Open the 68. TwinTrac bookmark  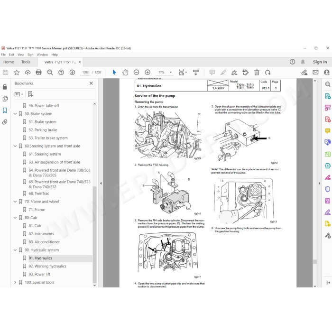click(39, 194)
